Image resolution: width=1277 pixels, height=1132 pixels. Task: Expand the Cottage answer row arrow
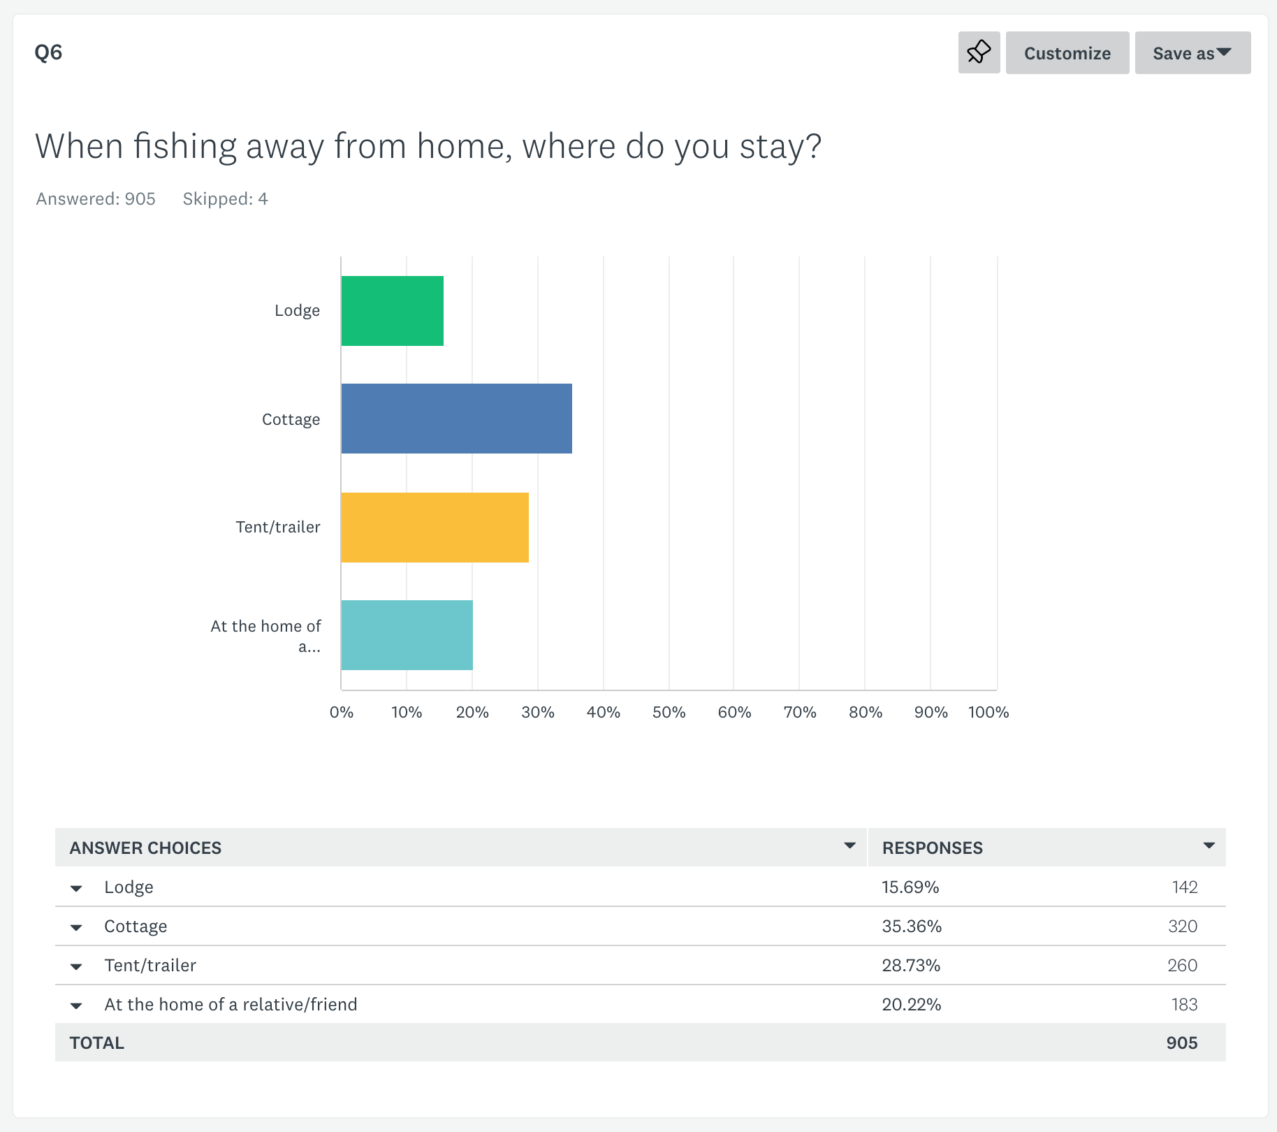point(76,927)
